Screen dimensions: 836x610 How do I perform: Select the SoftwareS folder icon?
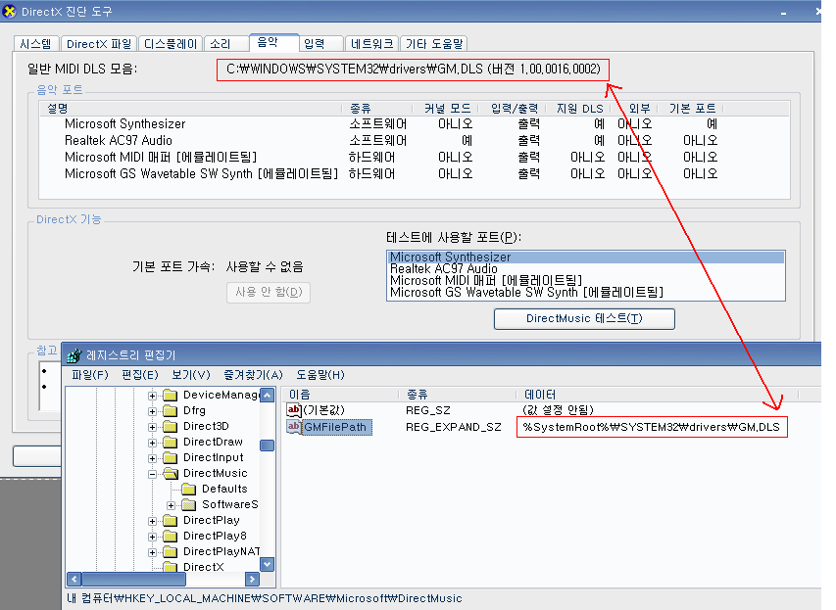tap(189, 504)
